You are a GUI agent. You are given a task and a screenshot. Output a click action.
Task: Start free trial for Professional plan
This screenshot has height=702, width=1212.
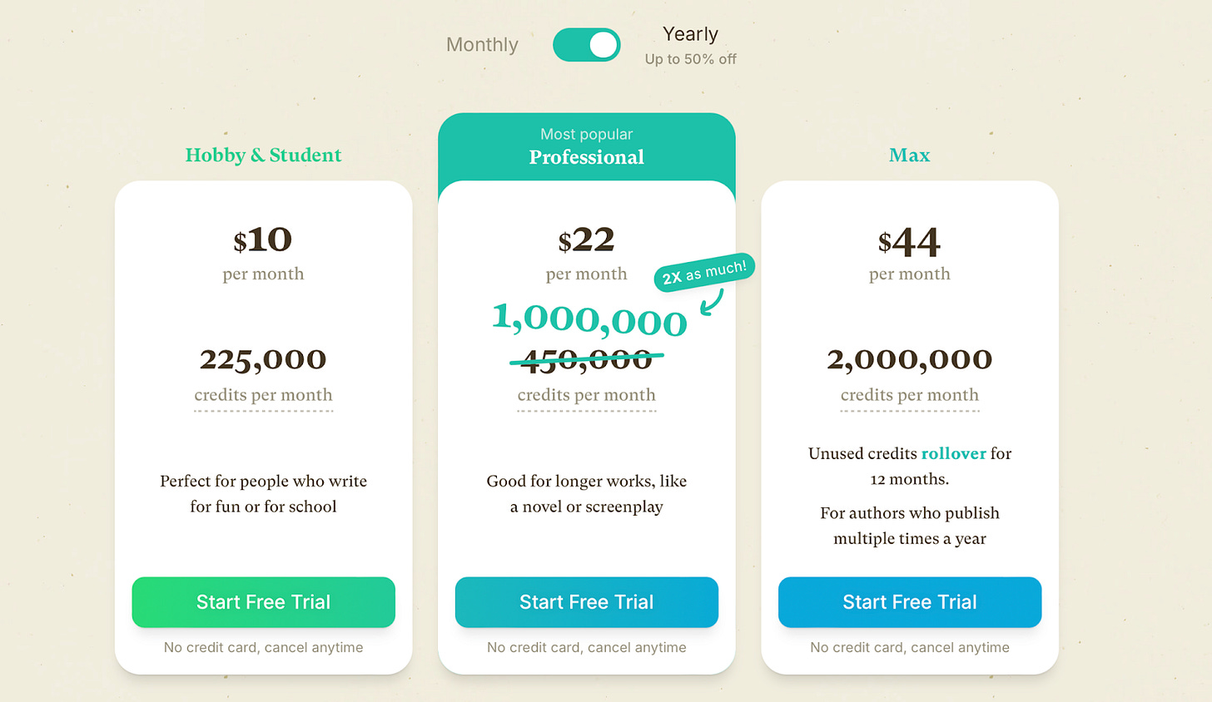coord(587,602)
